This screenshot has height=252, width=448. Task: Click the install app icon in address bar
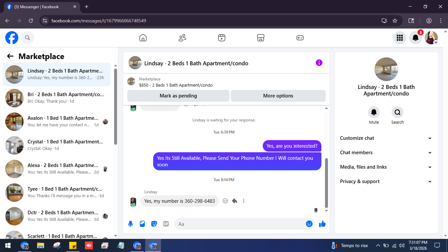tap(384, 21)
